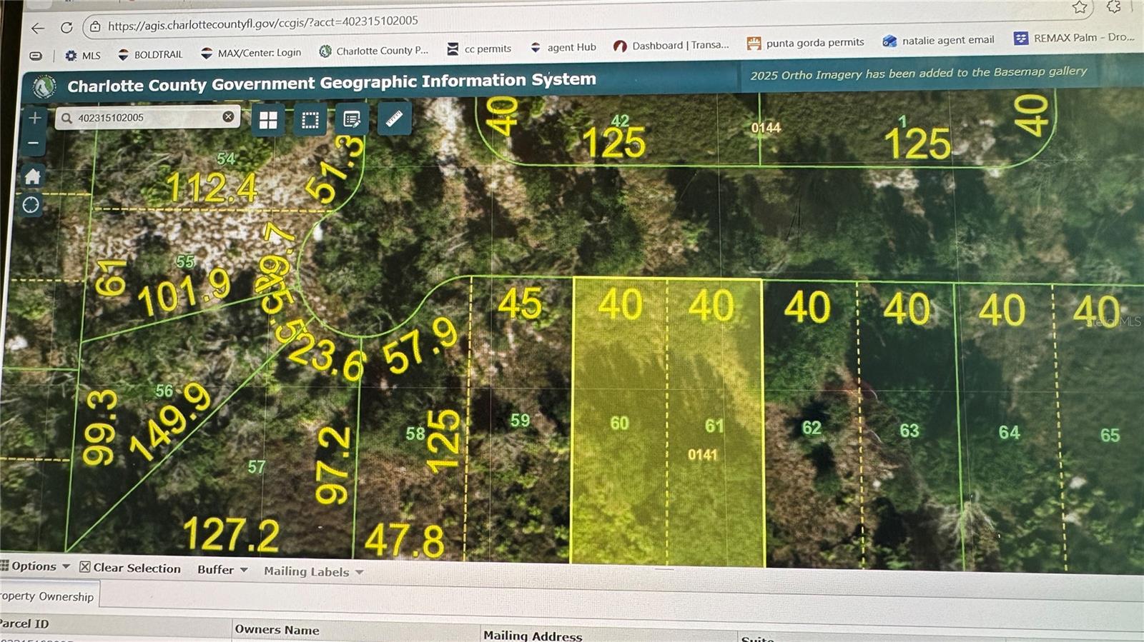
Task: Expand the Options dropdown
Action: tap(36, 566)
